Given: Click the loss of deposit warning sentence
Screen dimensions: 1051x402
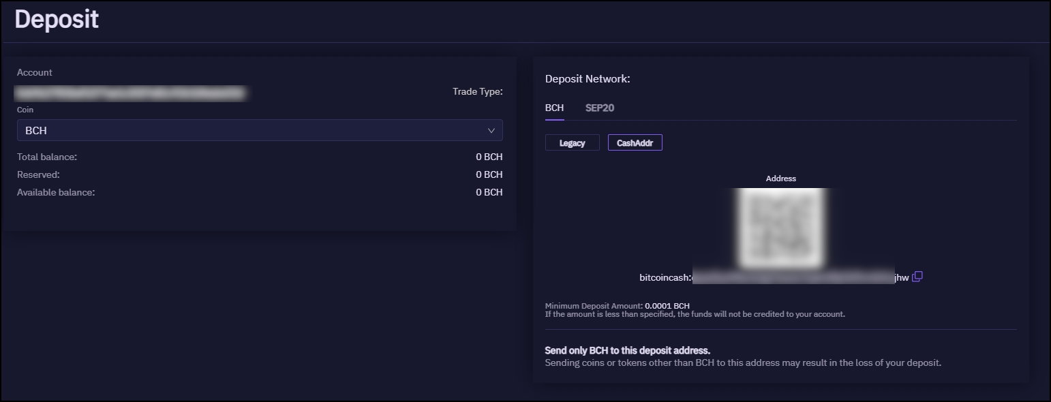Looking at the screenshot, I should click(743, 363).
